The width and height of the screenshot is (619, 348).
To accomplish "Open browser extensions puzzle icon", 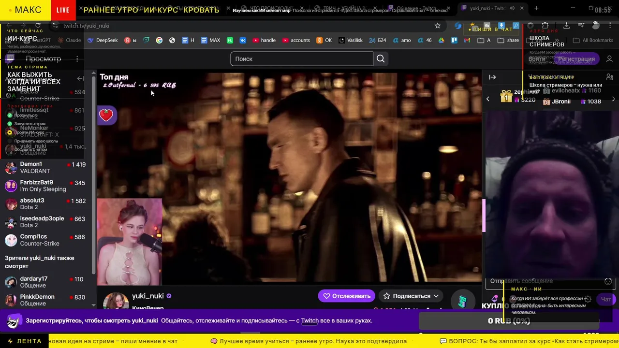I will (x=545, y=26).
